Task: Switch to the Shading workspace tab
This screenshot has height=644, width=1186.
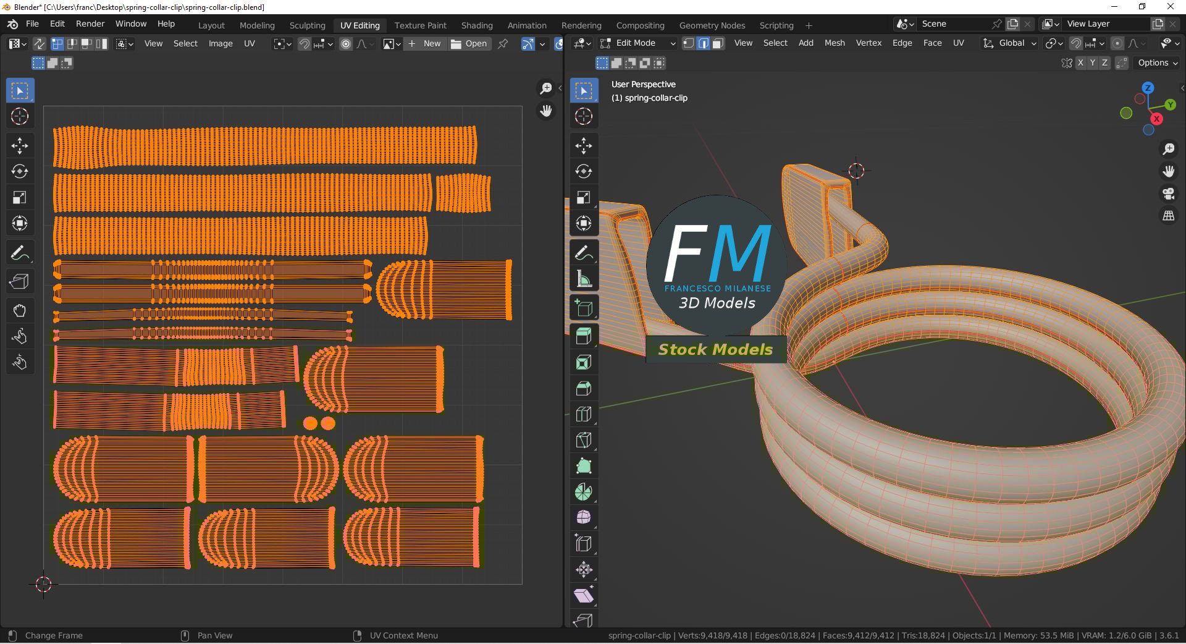Action: 476,25
